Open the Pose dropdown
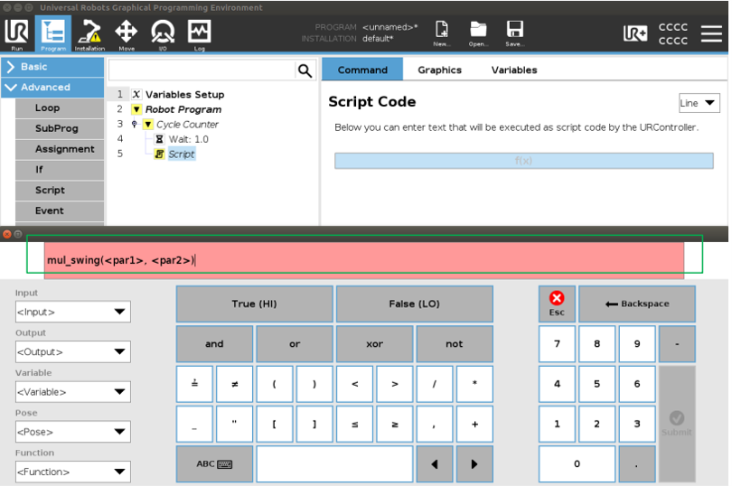 click(x=73, y=432)
